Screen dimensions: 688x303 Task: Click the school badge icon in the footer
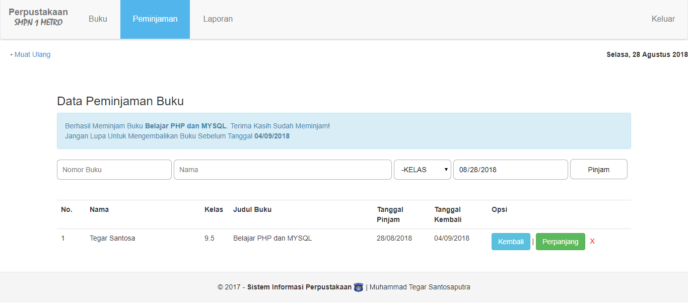358,286
